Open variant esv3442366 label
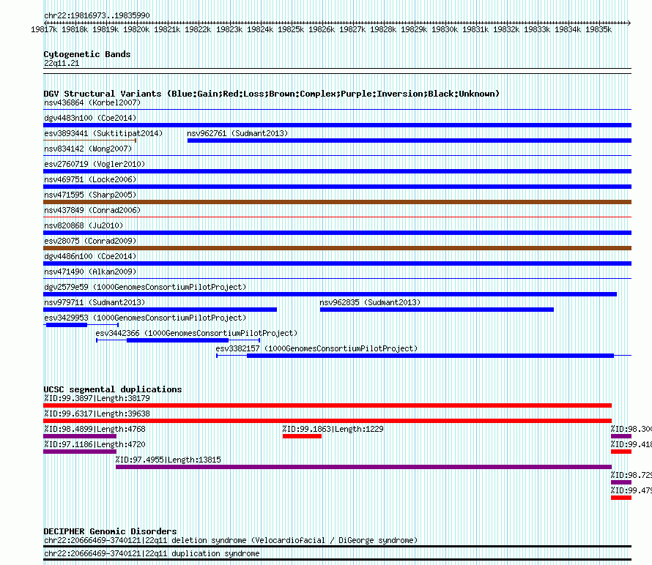 point(196,333)
